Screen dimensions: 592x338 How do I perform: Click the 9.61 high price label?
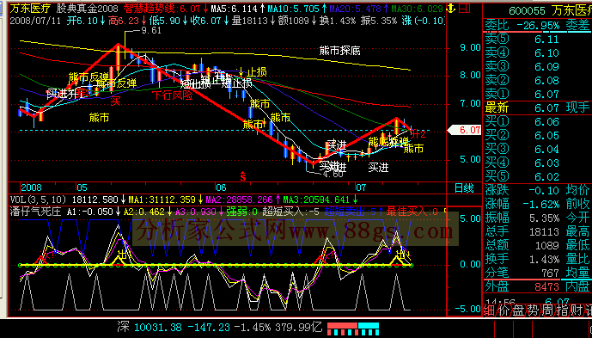click(x=151, y=30)
